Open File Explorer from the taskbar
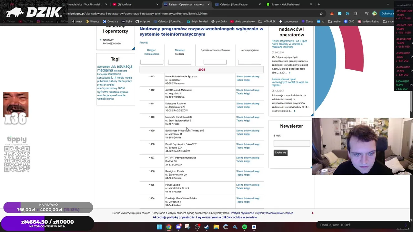The height and width of the screenshot is (232, 413). point(216,227)
